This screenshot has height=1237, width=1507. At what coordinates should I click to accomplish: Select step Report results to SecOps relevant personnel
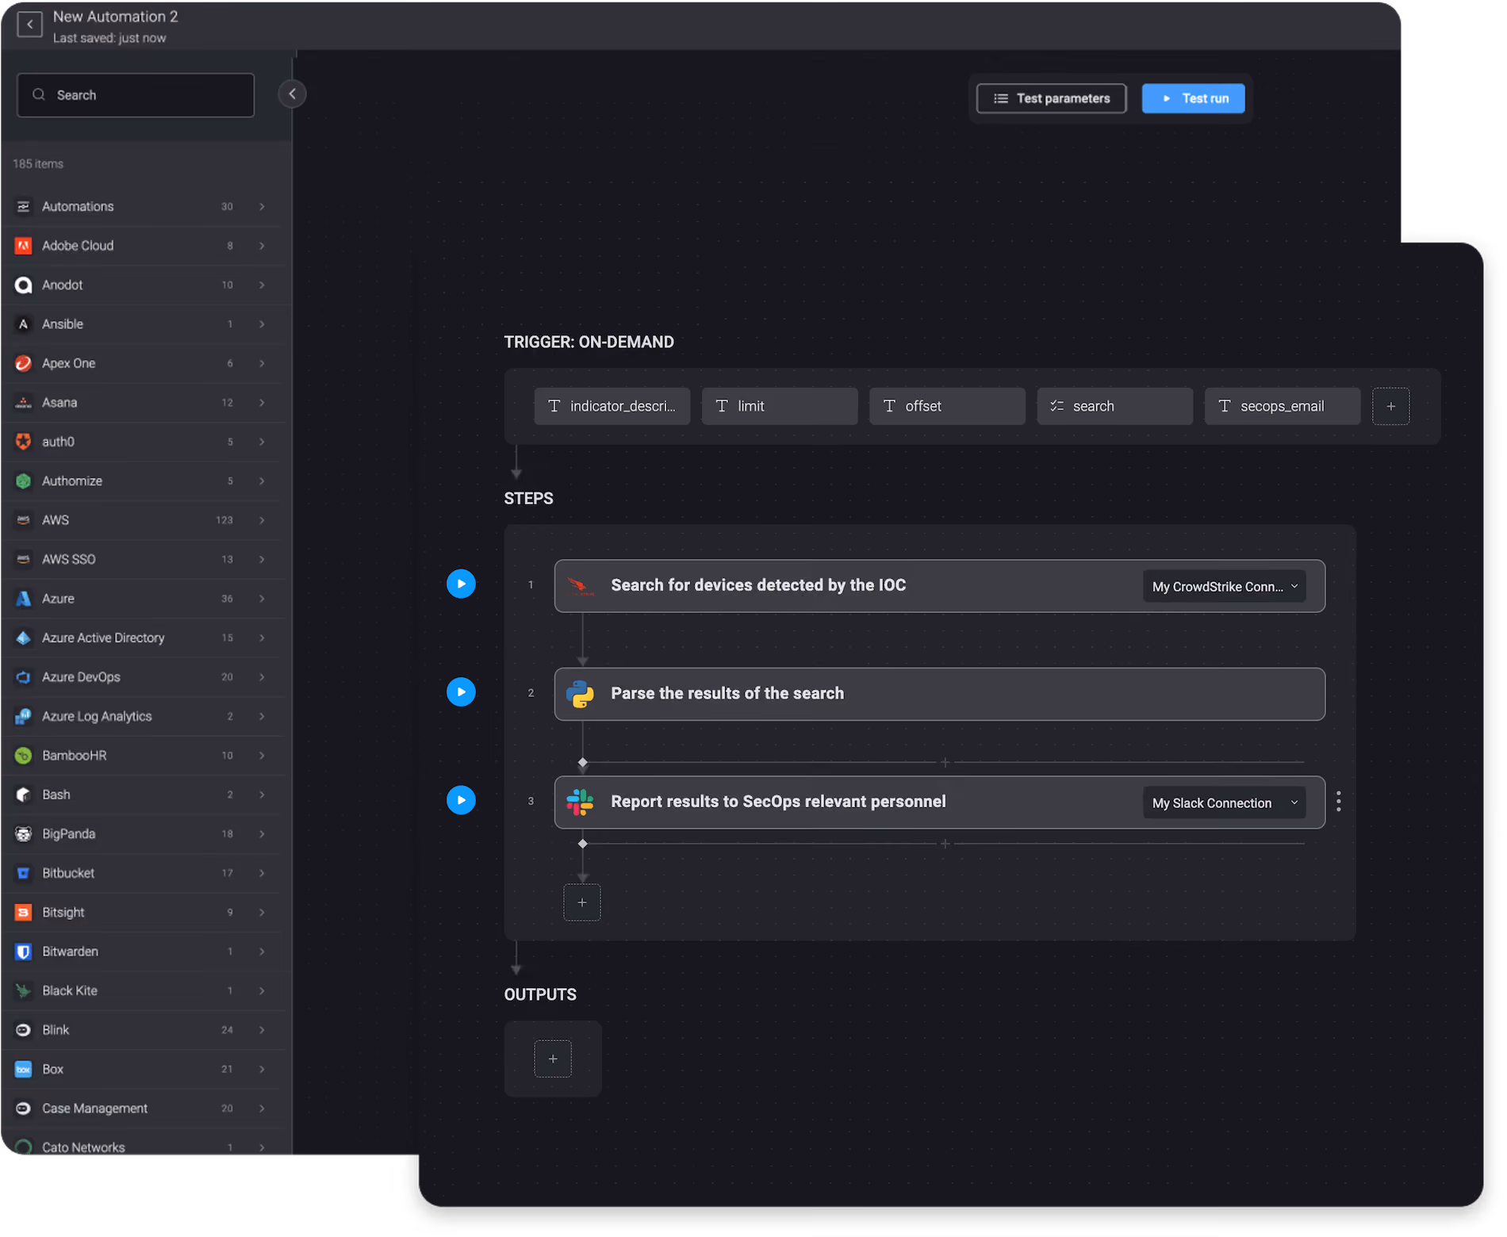(x=939, y=802)
